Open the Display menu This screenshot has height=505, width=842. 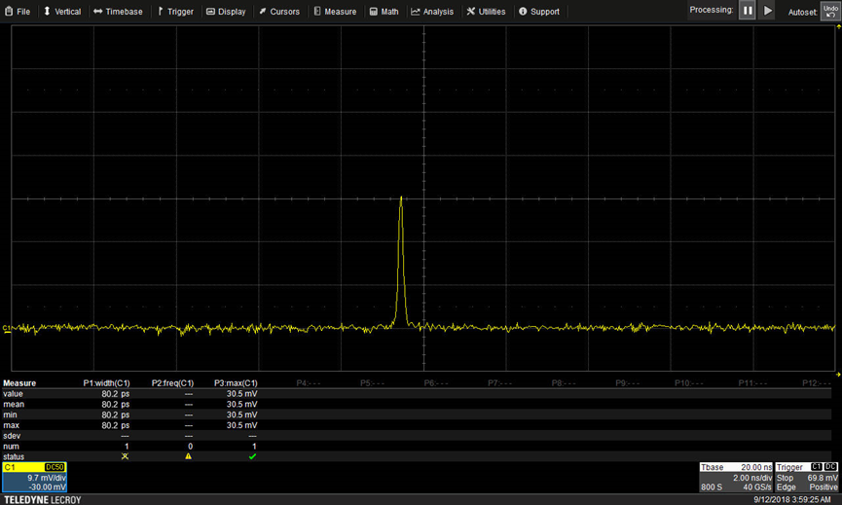point(226,12)
